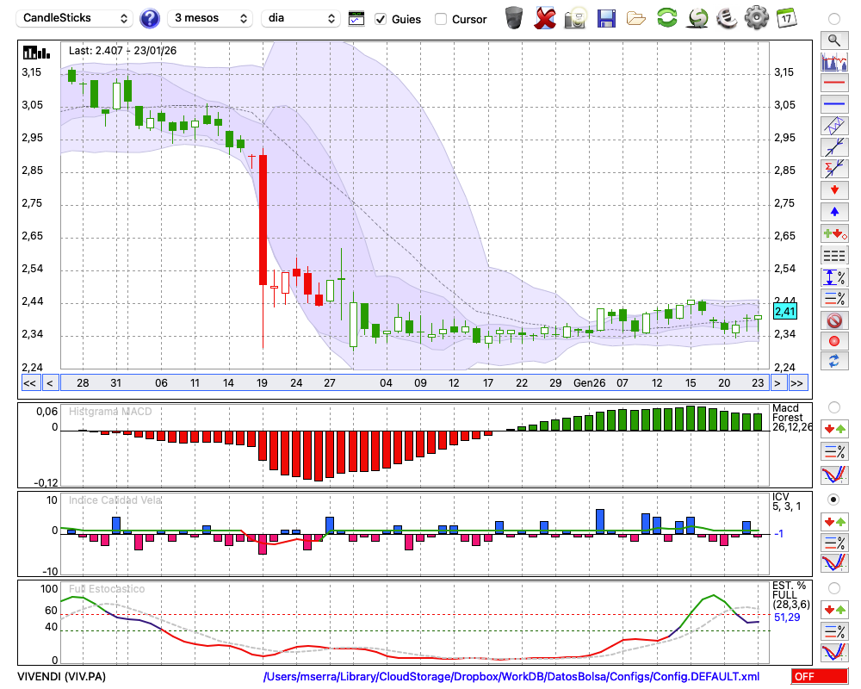Select the blue horizontal line tool
The width and height of the screenshot is (861, 689).
point(833,104)
